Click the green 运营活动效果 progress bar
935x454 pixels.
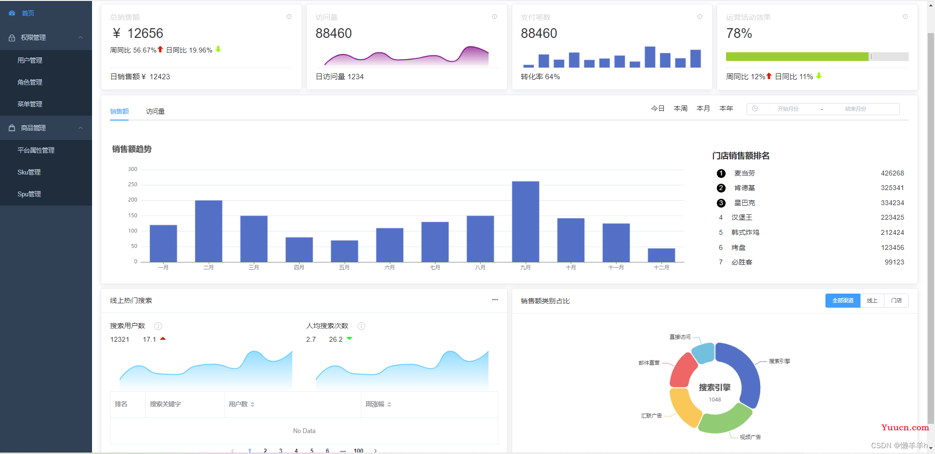[797, 57]
